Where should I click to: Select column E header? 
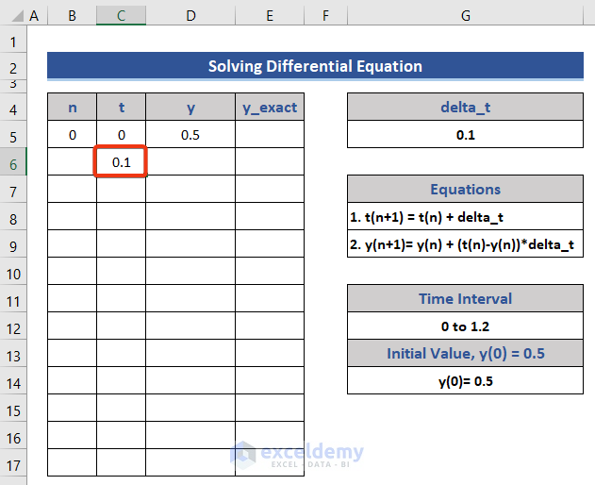[270, 16]
